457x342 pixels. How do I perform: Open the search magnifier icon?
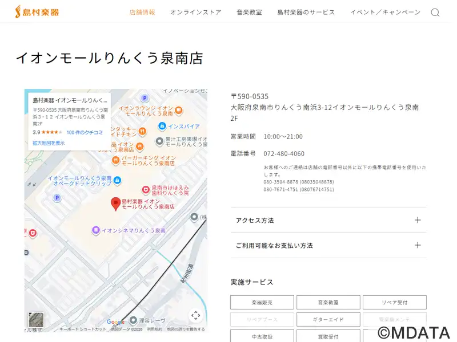[435, 12]
